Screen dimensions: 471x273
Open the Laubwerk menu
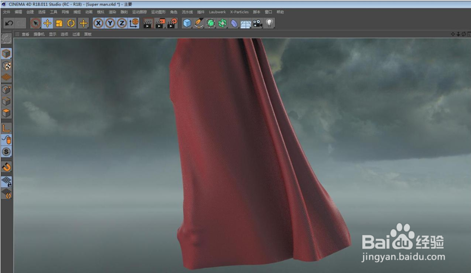(217, 12)
